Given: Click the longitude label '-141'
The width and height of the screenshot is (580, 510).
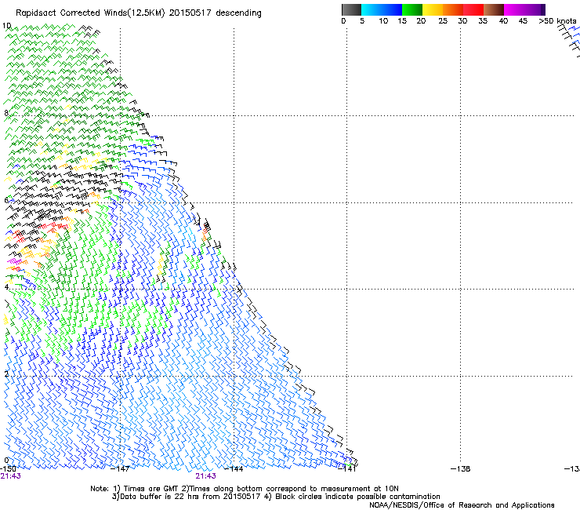Looking at the screenshot, I should click(x=347, y=469).
